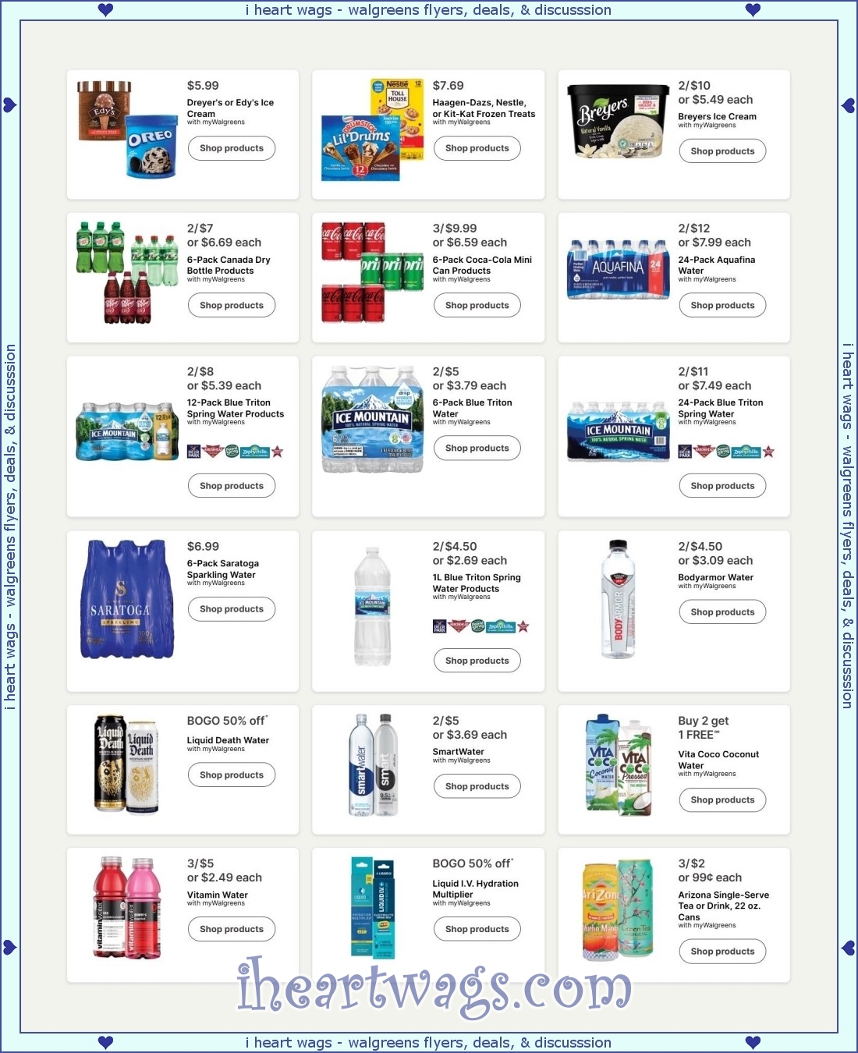This screenshot has width=858, height=1053.
Task: View the Ice Mountain 12-pack bottle image
Action: pyautogui.click(x=127, y=431)
